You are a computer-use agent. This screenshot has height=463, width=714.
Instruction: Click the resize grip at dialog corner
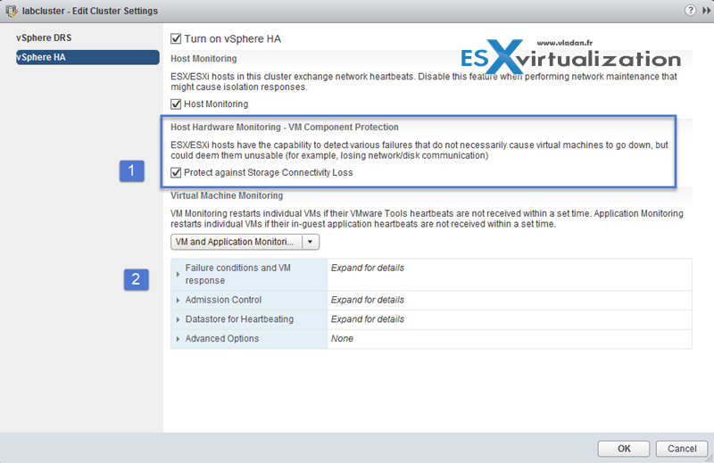coord(710,459)
